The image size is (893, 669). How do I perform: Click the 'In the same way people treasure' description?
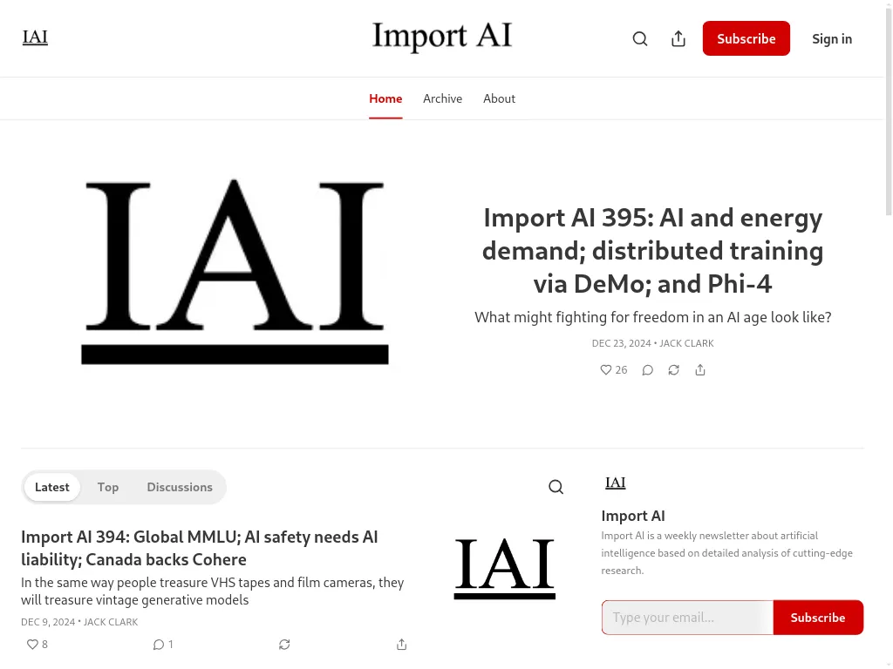click(213, 591)
